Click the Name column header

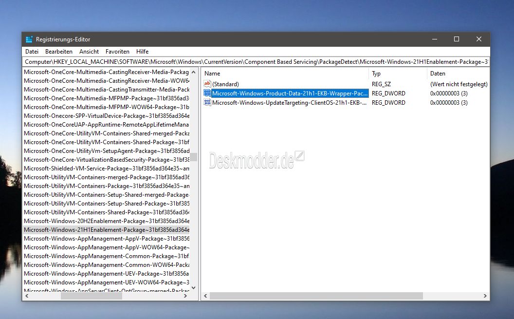(x=285, y=74)
